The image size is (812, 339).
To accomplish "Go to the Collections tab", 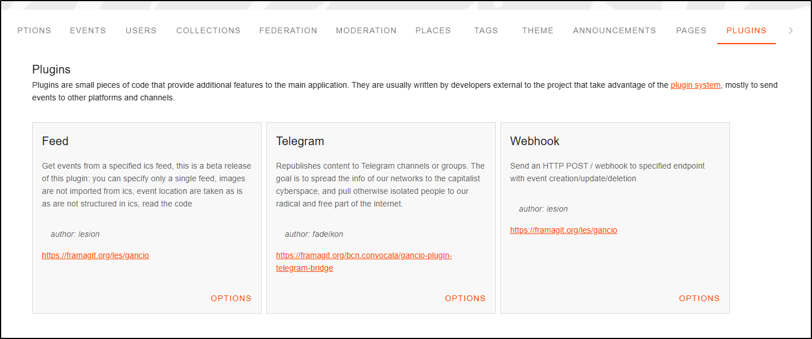I will pos(208,30).
